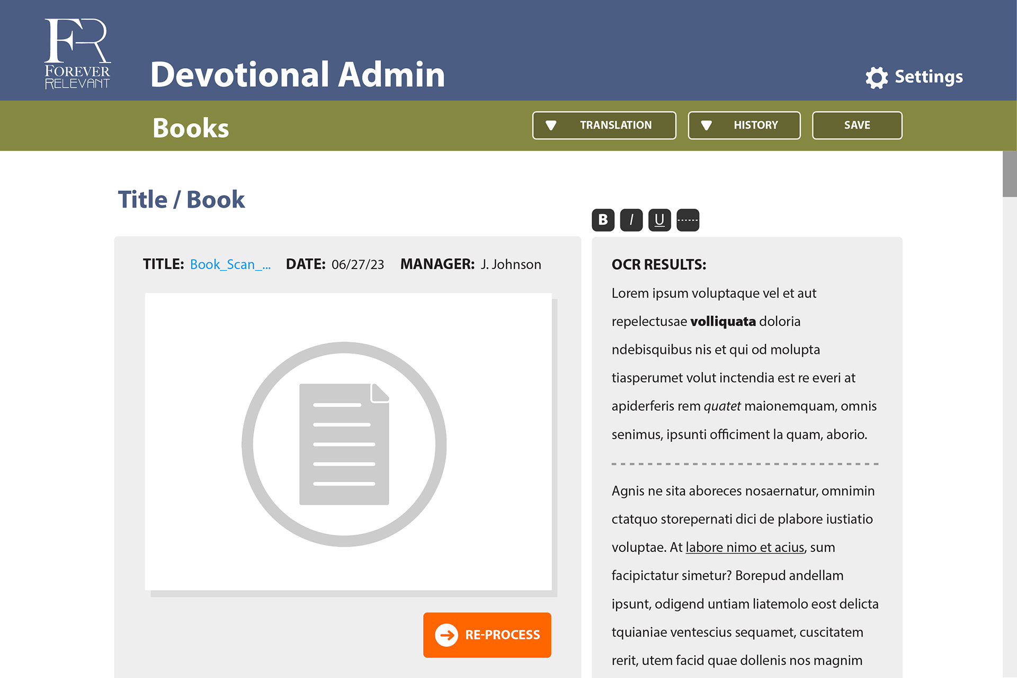This screenshot has width=1017, height=678.
Task: Toggle underline formatting button
Action: tap(659, 220)
